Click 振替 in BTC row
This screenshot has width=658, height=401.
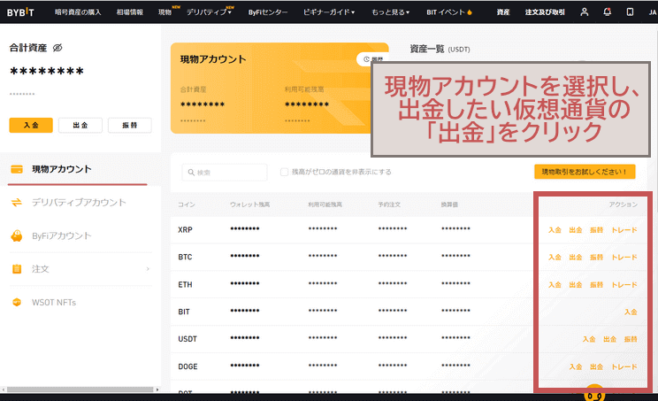597,257
